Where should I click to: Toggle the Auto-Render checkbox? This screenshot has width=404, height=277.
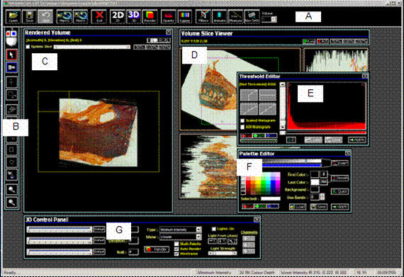point(176,249)
